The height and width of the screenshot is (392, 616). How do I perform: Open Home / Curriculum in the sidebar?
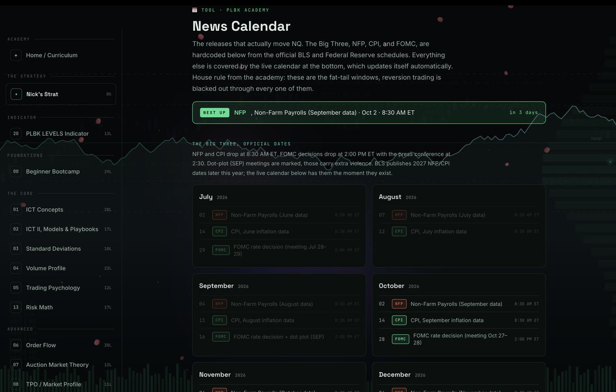pyautogui.click(x=61, y=55)
